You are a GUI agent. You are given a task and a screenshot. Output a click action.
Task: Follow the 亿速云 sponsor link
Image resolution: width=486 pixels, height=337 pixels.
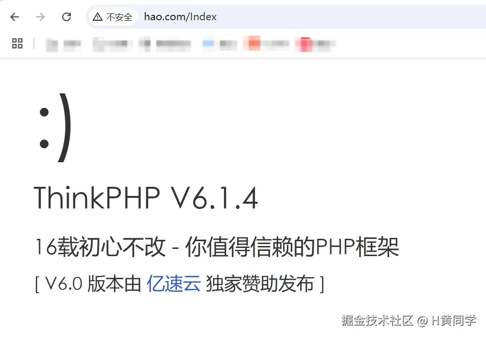click(174, 284)
